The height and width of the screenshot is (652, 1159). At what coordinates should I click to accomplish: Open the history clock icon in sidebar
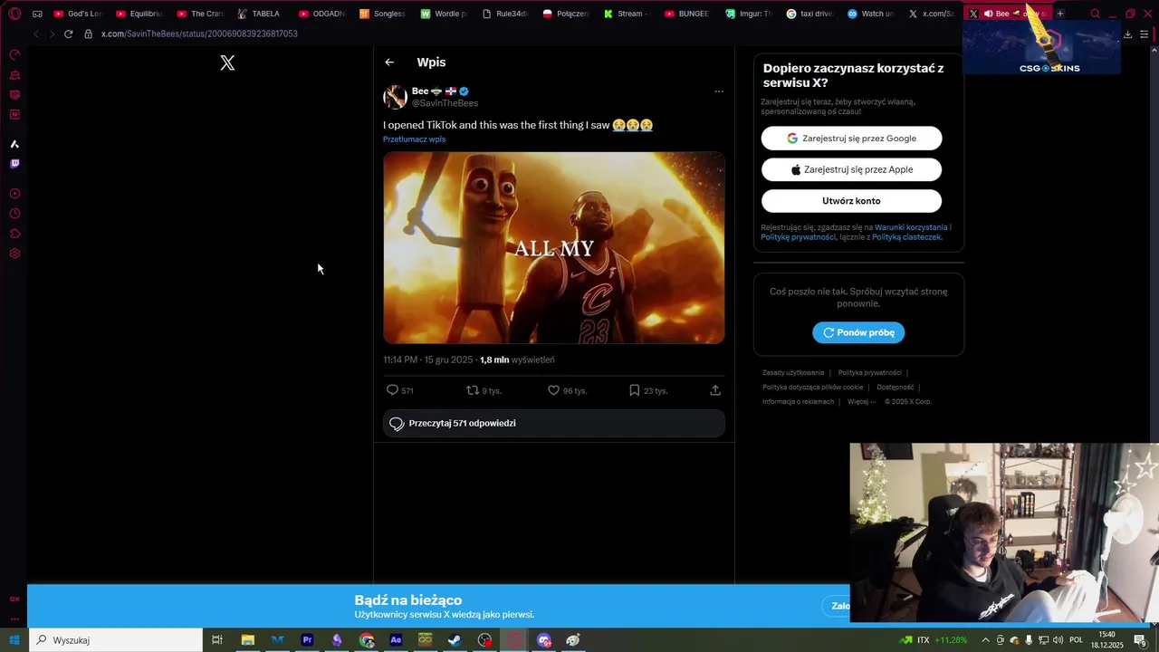(14, 214)
